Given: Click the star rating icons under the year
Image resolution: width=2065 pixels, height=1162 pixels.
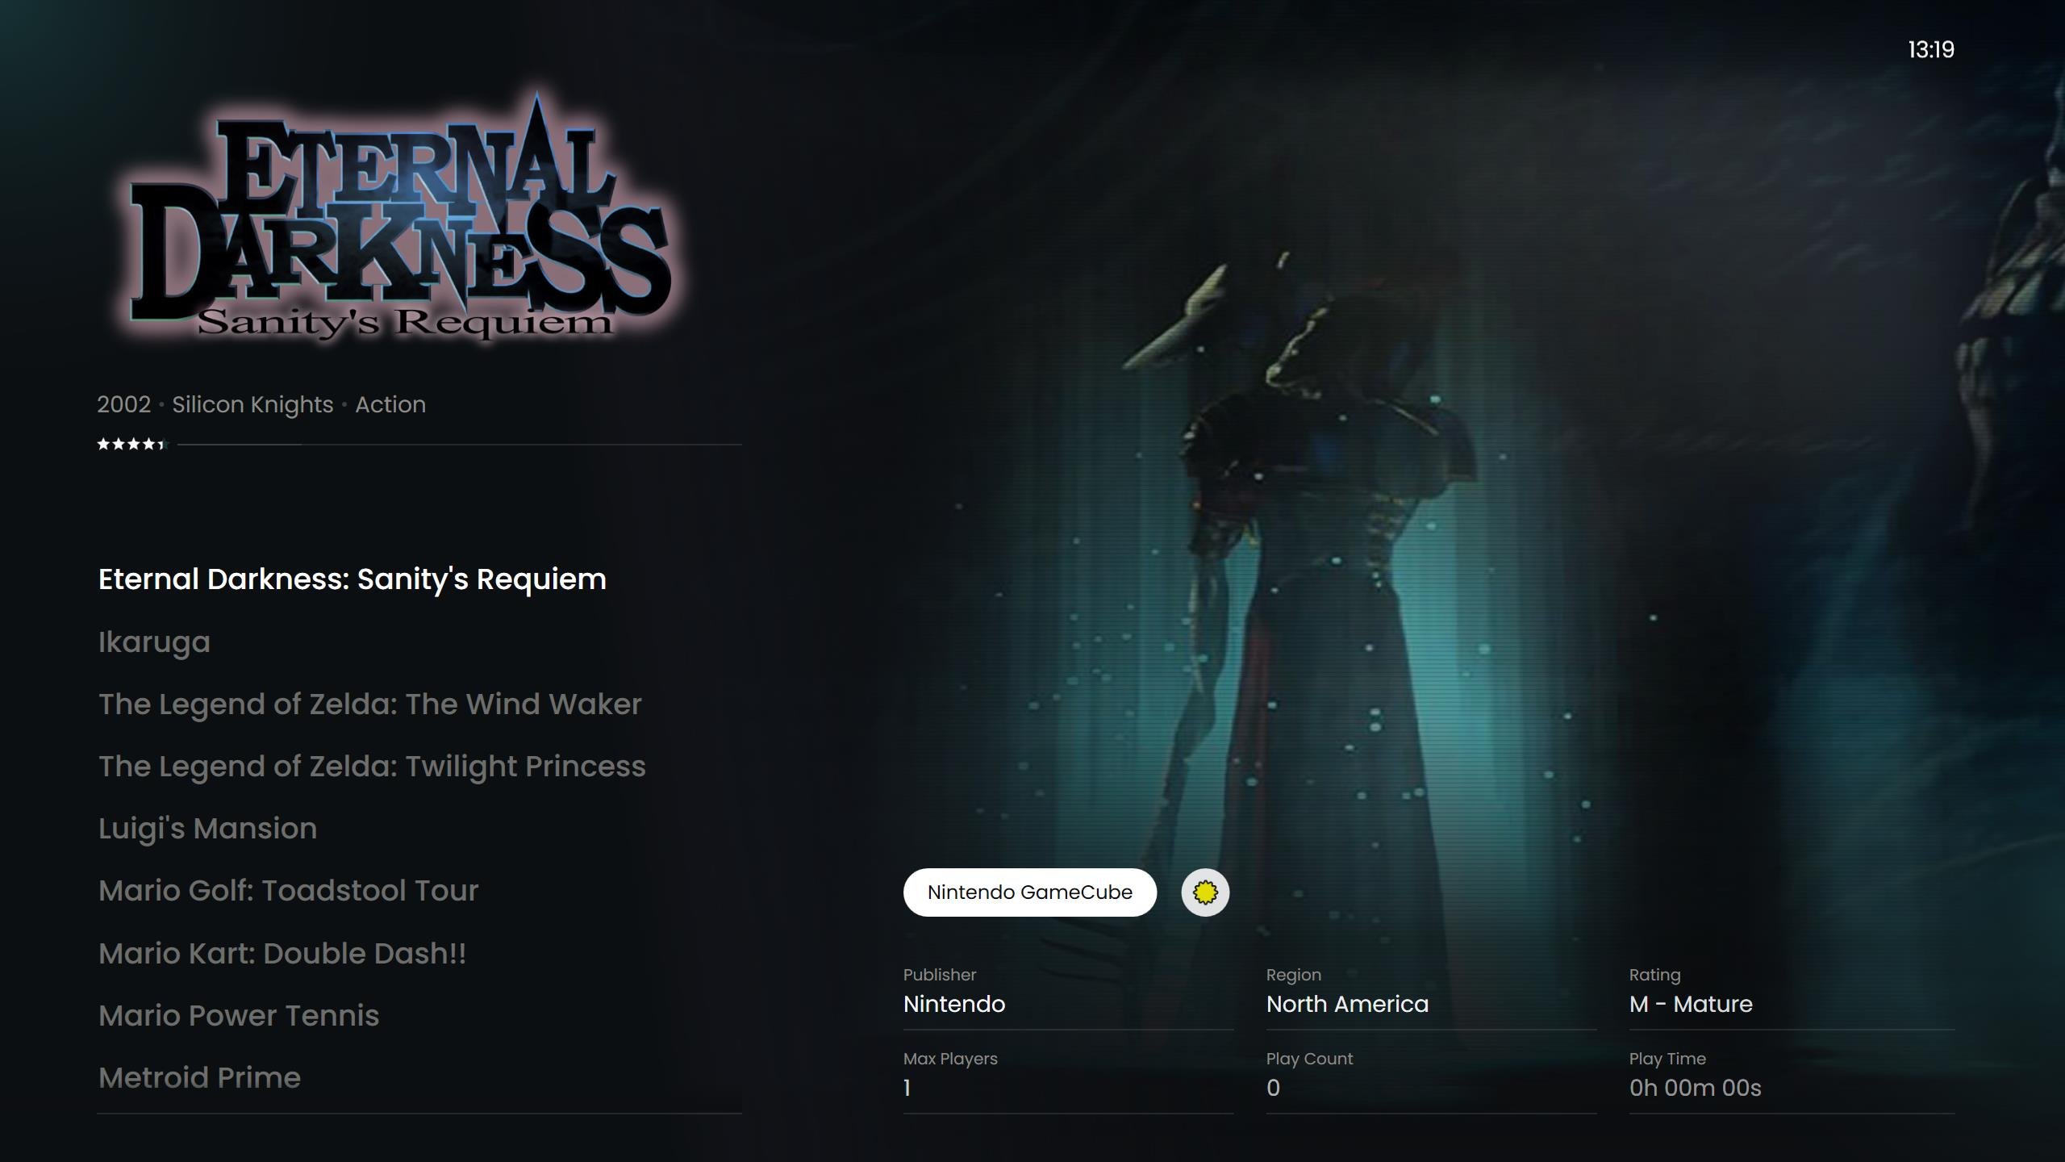Looking at the screenshot, I should click(131, 444).
